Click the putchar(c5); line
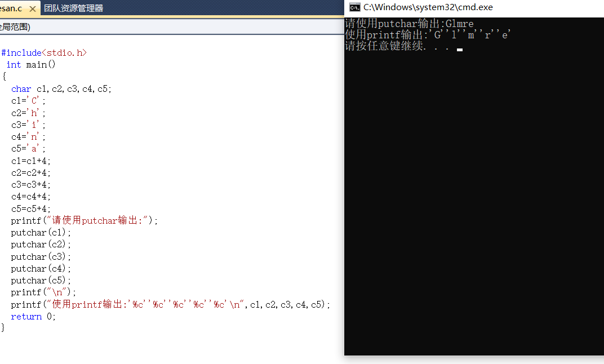The image size is (604, 364). pyautogui.click(x=41, y=281)
